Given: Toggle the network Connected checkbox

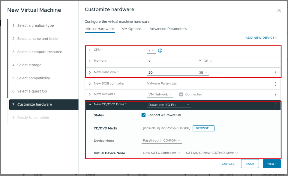Looking at the screenshot, I should click(181, 94).
